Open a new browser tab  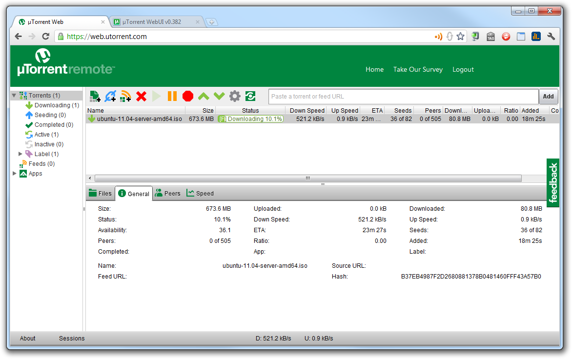212,22
